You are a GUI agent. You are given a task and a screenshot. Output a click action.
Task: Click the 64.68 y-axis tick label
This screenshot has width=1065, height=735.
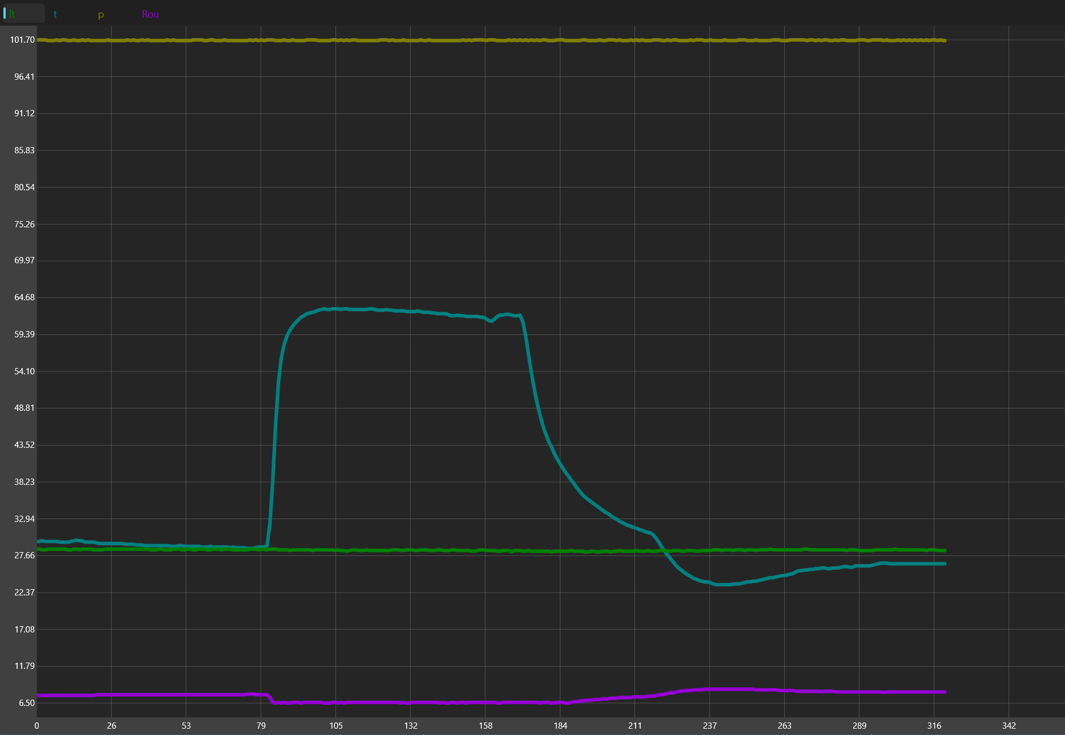[x=24, y=297]
